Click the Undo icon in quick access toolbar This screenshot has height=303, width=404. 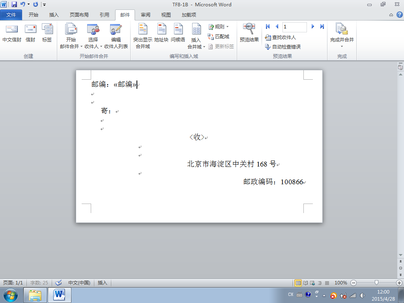pos(22,4)
